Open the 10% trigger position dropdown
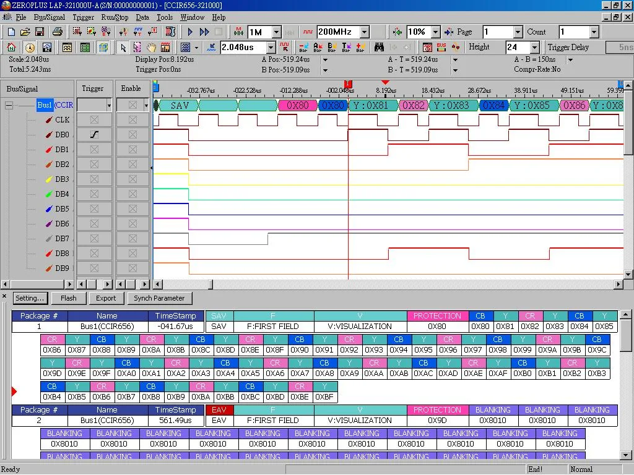The height and width of the screenshot is (475, 634). pyautogui.click(x=435, y=32)
